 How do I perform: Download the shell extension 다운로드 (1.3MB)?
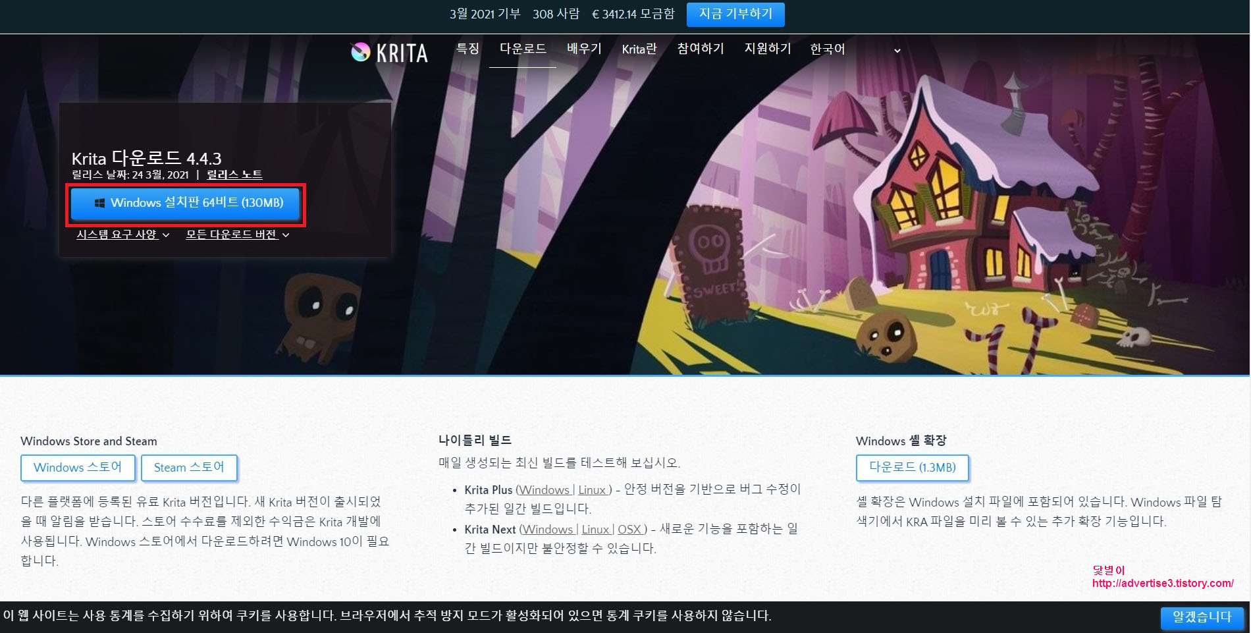click(913, 468)
